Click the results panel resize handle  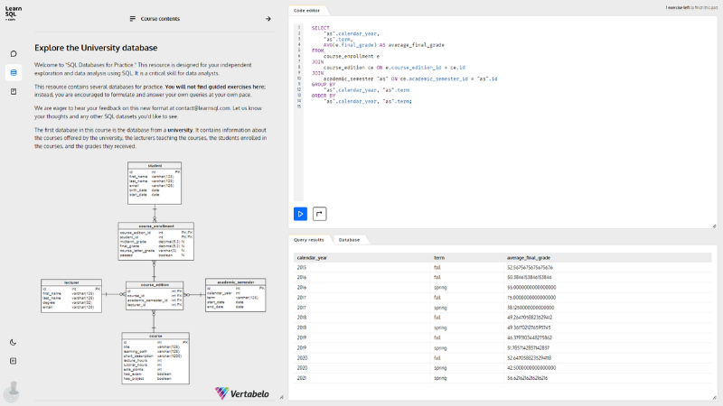pos(714,398)
